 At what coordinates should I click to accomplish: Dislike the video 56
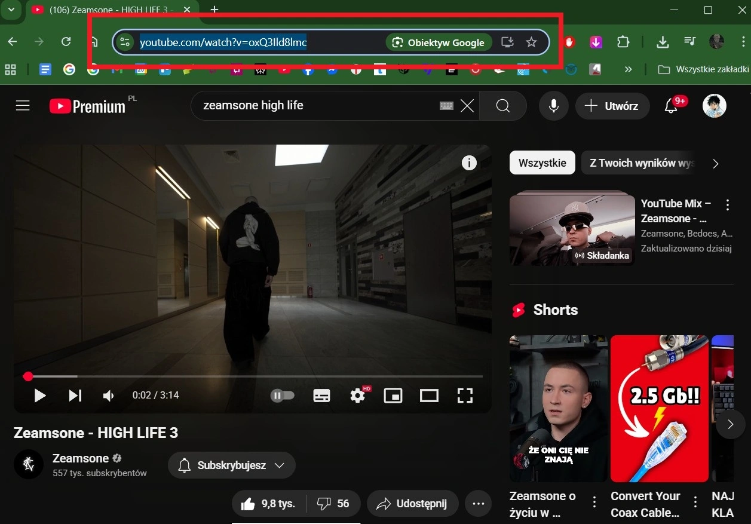pyautogui.click(x=333, y=504)
